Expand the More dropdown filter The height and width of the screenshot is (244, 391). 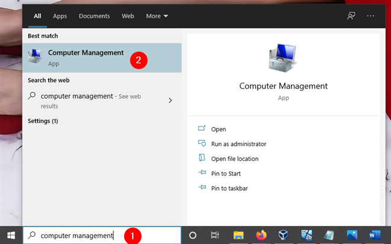pos(157,16)
